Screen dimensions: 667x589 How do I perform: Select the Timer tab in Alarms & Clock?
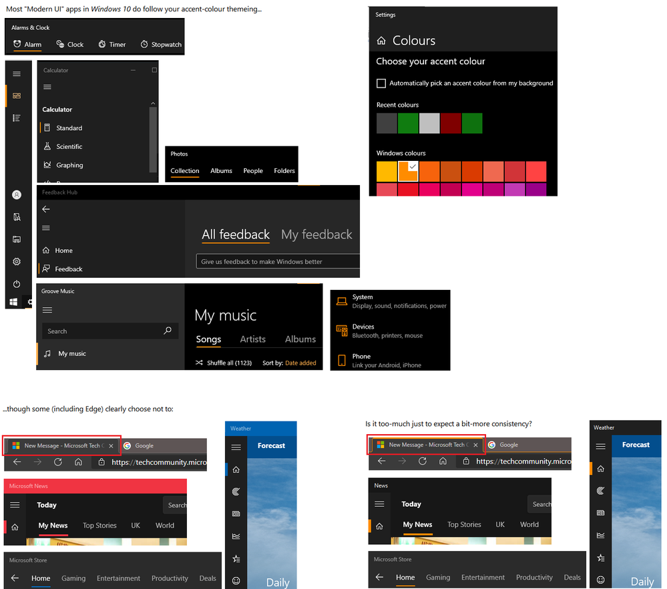coord(112,44)
